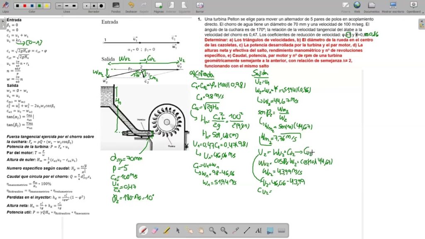Select the laser pointer tool

pos(235,230)
